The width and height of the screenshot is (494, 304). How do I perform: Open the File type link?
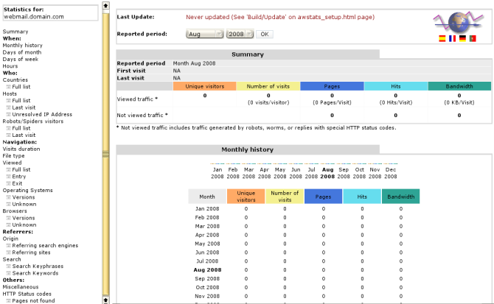pyautogui.click(x=13, y=156)
